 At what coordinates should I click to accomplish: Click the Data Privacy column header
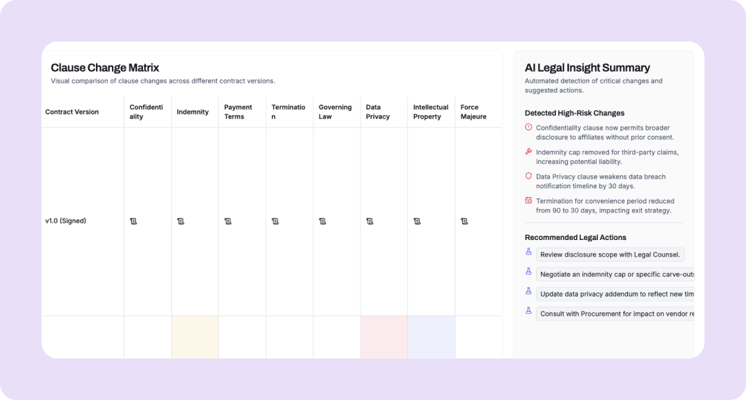[378, 112]
